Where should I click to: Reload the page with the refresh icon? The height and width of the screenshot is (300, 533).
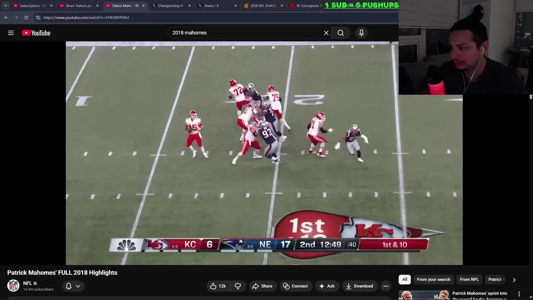pos(26,17)
